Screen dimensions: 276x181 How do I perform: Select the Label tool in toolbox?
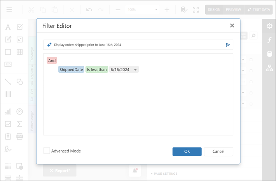[x=8, y=27]
